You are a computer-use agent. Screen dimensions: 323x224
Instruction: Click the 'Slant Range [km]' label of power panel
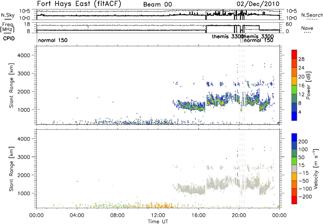point(11,85)
